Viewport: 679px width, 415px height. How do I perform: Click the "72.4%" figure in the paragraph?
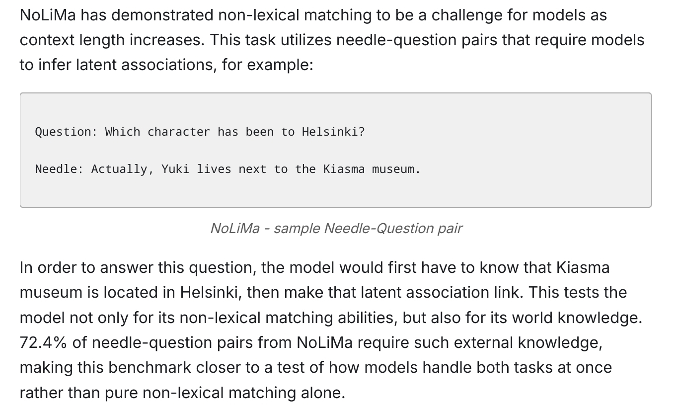coord(44,342)
